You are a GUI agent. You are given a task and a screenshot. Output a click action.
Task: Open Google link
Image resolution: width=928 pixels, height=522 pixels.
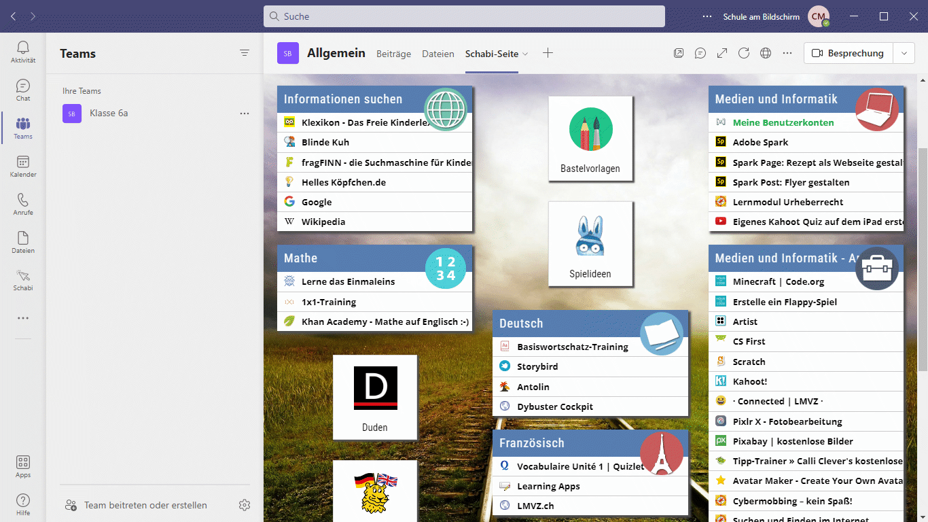click(x=375, y=202)
